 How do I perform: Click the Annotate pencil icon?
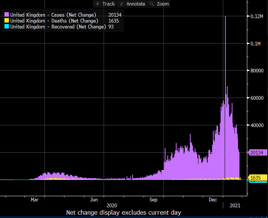coord(121,4)
